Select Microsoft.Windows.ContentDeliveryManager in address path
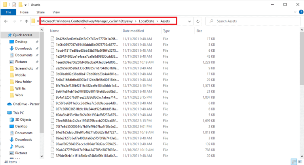Image resolution: width=304 pixels, height=165 pixels. pos(87,21)
